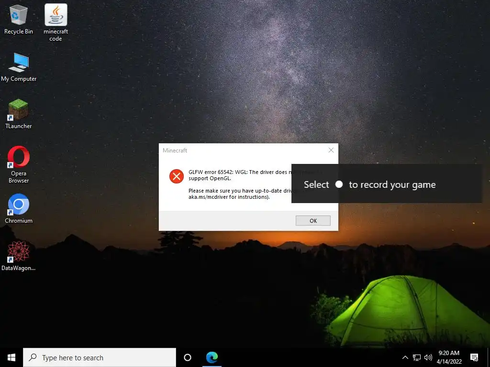The width and height of the screenshot is (490, 367).
Task: Open the Windows Start menu
Action: click(x=11, y=357)
